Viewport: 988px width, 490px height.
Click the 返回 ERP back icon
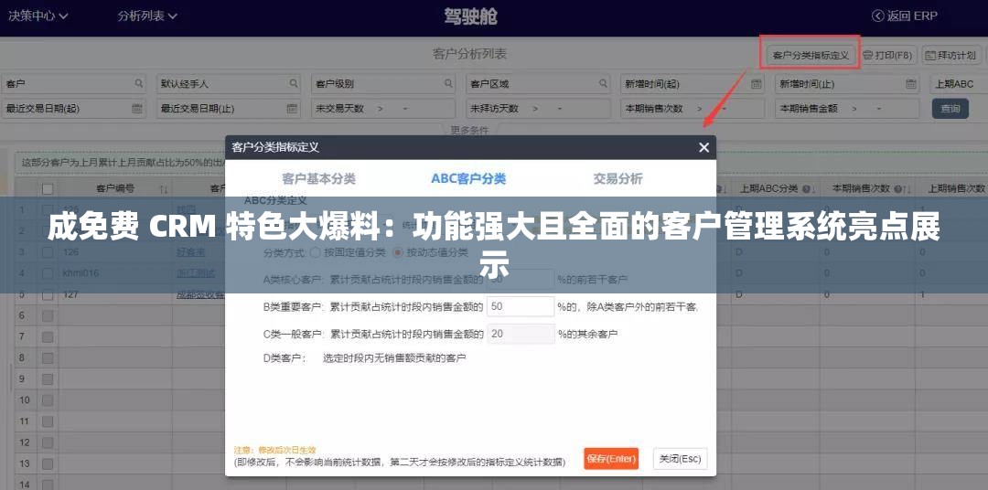point(877,16)
